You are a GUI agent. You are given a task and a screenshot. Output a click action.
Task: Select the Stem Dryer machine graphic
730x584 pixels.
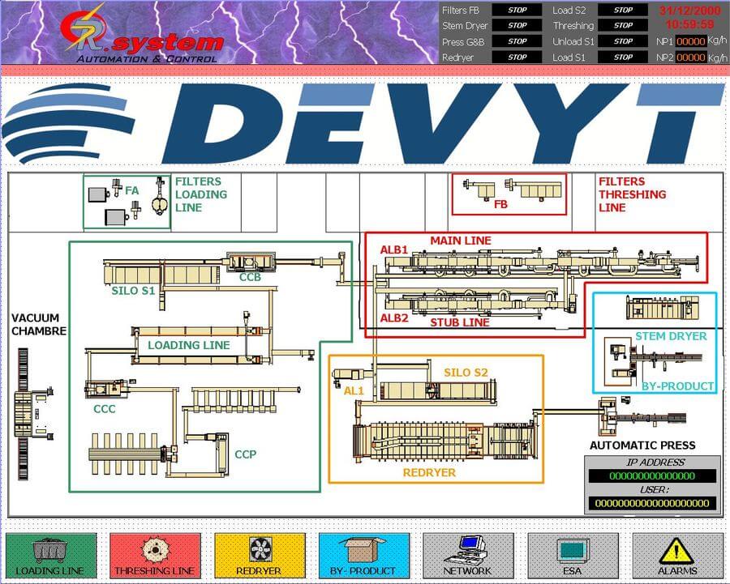pyautogui.click(x=663, y=308)
